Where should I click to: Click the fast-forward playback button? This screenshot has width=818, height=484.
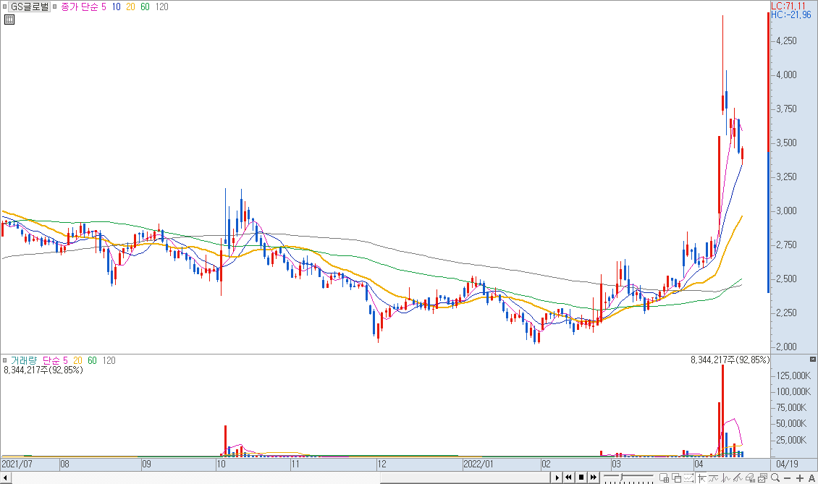[x=594, y=477]
